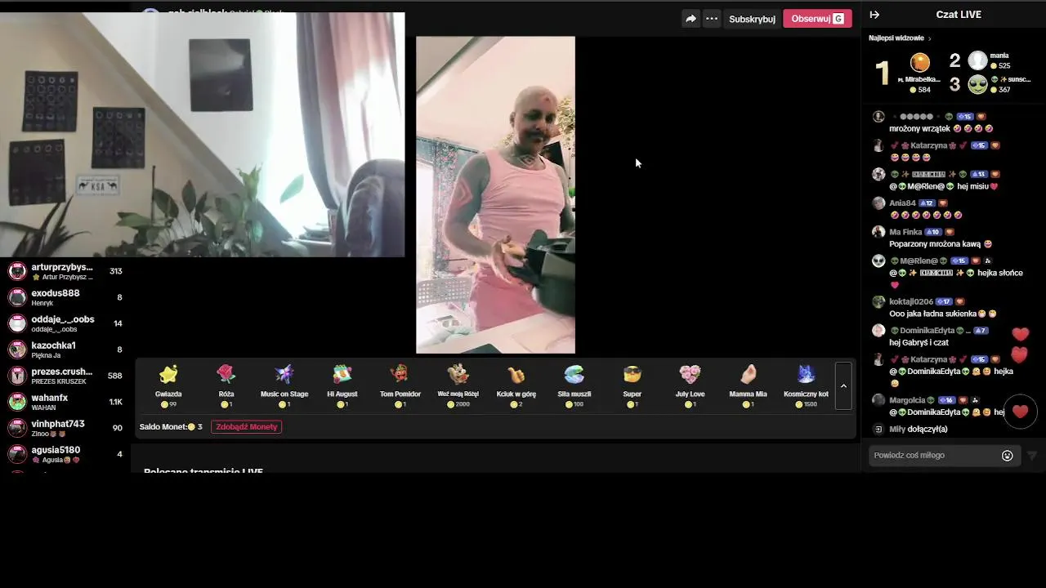Image resolution: width=1046 pixels, height=588 pixels.
Task: Open prezes.crush viewer entry
Action: 65,376
